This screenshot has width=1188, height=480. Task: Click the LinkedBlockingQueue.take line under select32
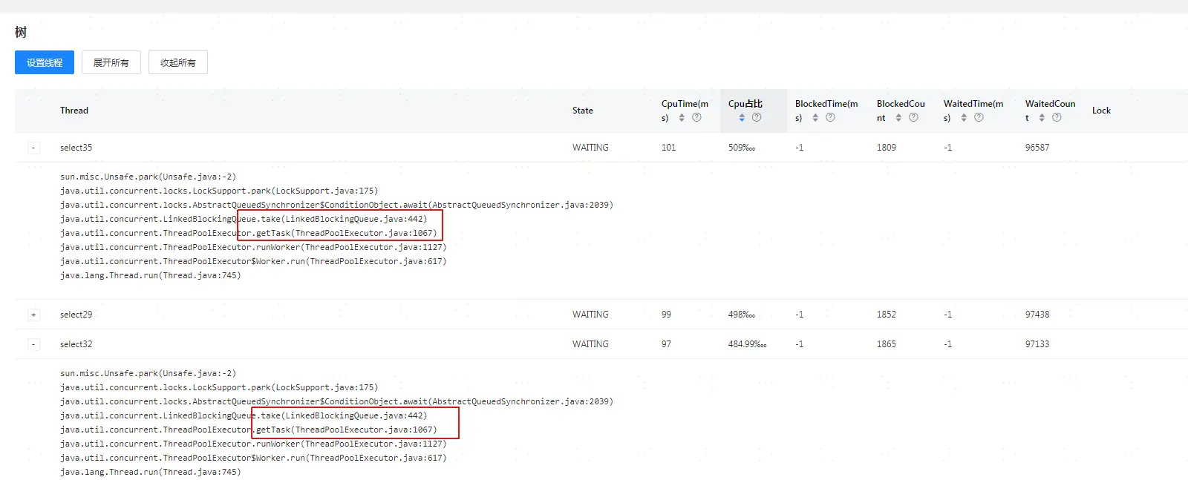point(244,415)
